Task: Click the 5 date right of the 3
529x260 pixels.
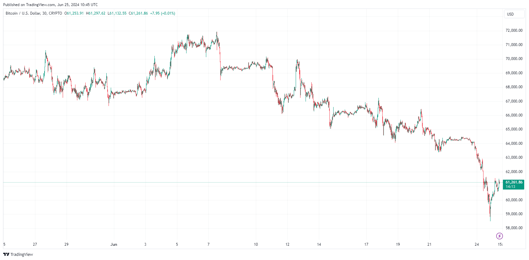Action: 177,244
